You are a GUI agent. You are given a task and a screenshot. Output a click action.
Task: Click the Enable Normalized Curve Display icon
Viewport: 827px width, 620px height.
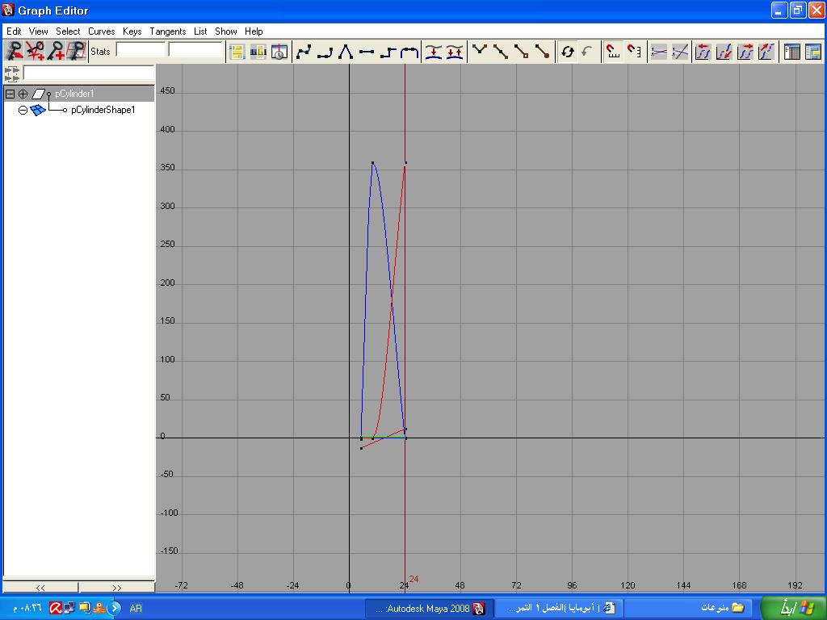[659, 52]
